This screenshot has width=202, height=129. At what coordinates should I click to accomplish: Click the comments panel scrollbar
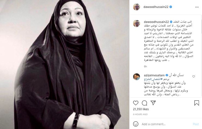point(201,27)
